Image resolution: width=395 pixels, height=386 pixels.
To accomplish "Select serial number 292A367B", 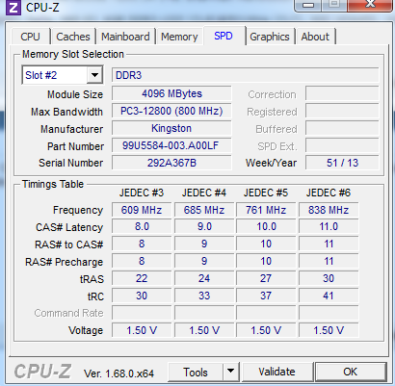I will click(x=171, y=163).
